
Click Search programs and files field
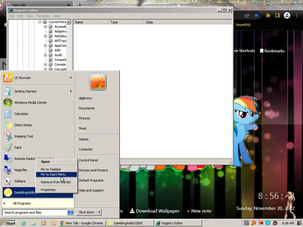pos(35,212)
